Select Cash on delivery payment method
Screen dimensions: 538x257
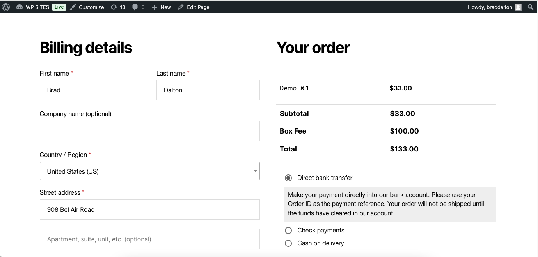point(288,243)
